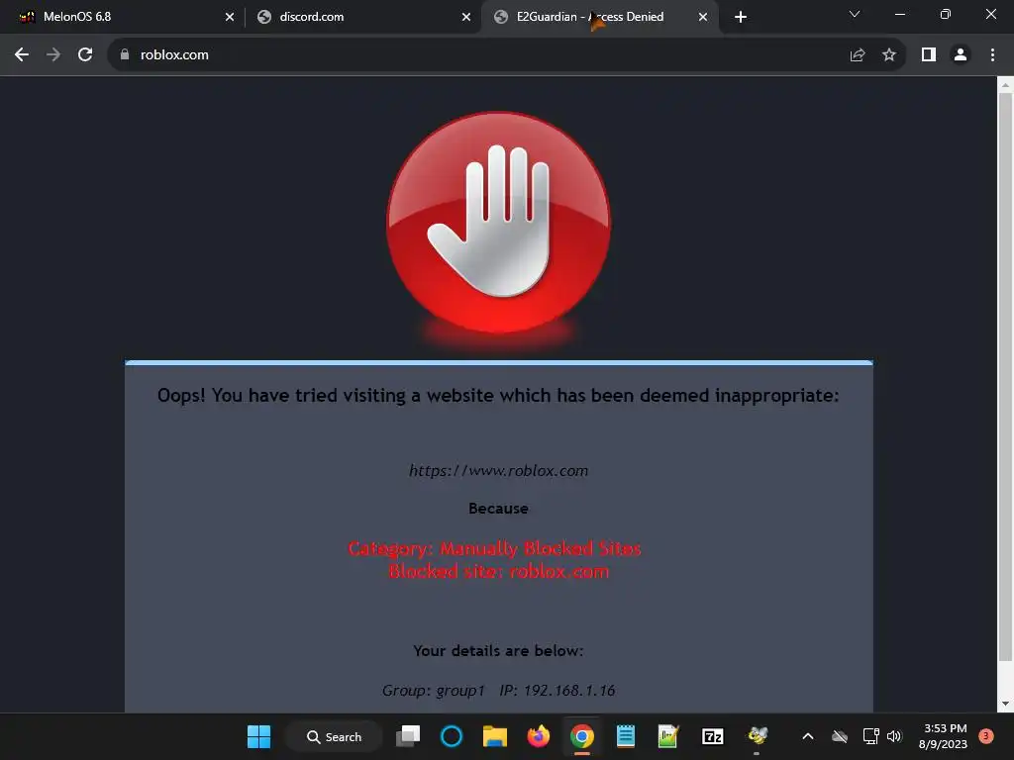Image resolution: width=1014 pixels, height=760 pixels.
Task: Click the cloud sync tray icon
Action: [840, 736]
